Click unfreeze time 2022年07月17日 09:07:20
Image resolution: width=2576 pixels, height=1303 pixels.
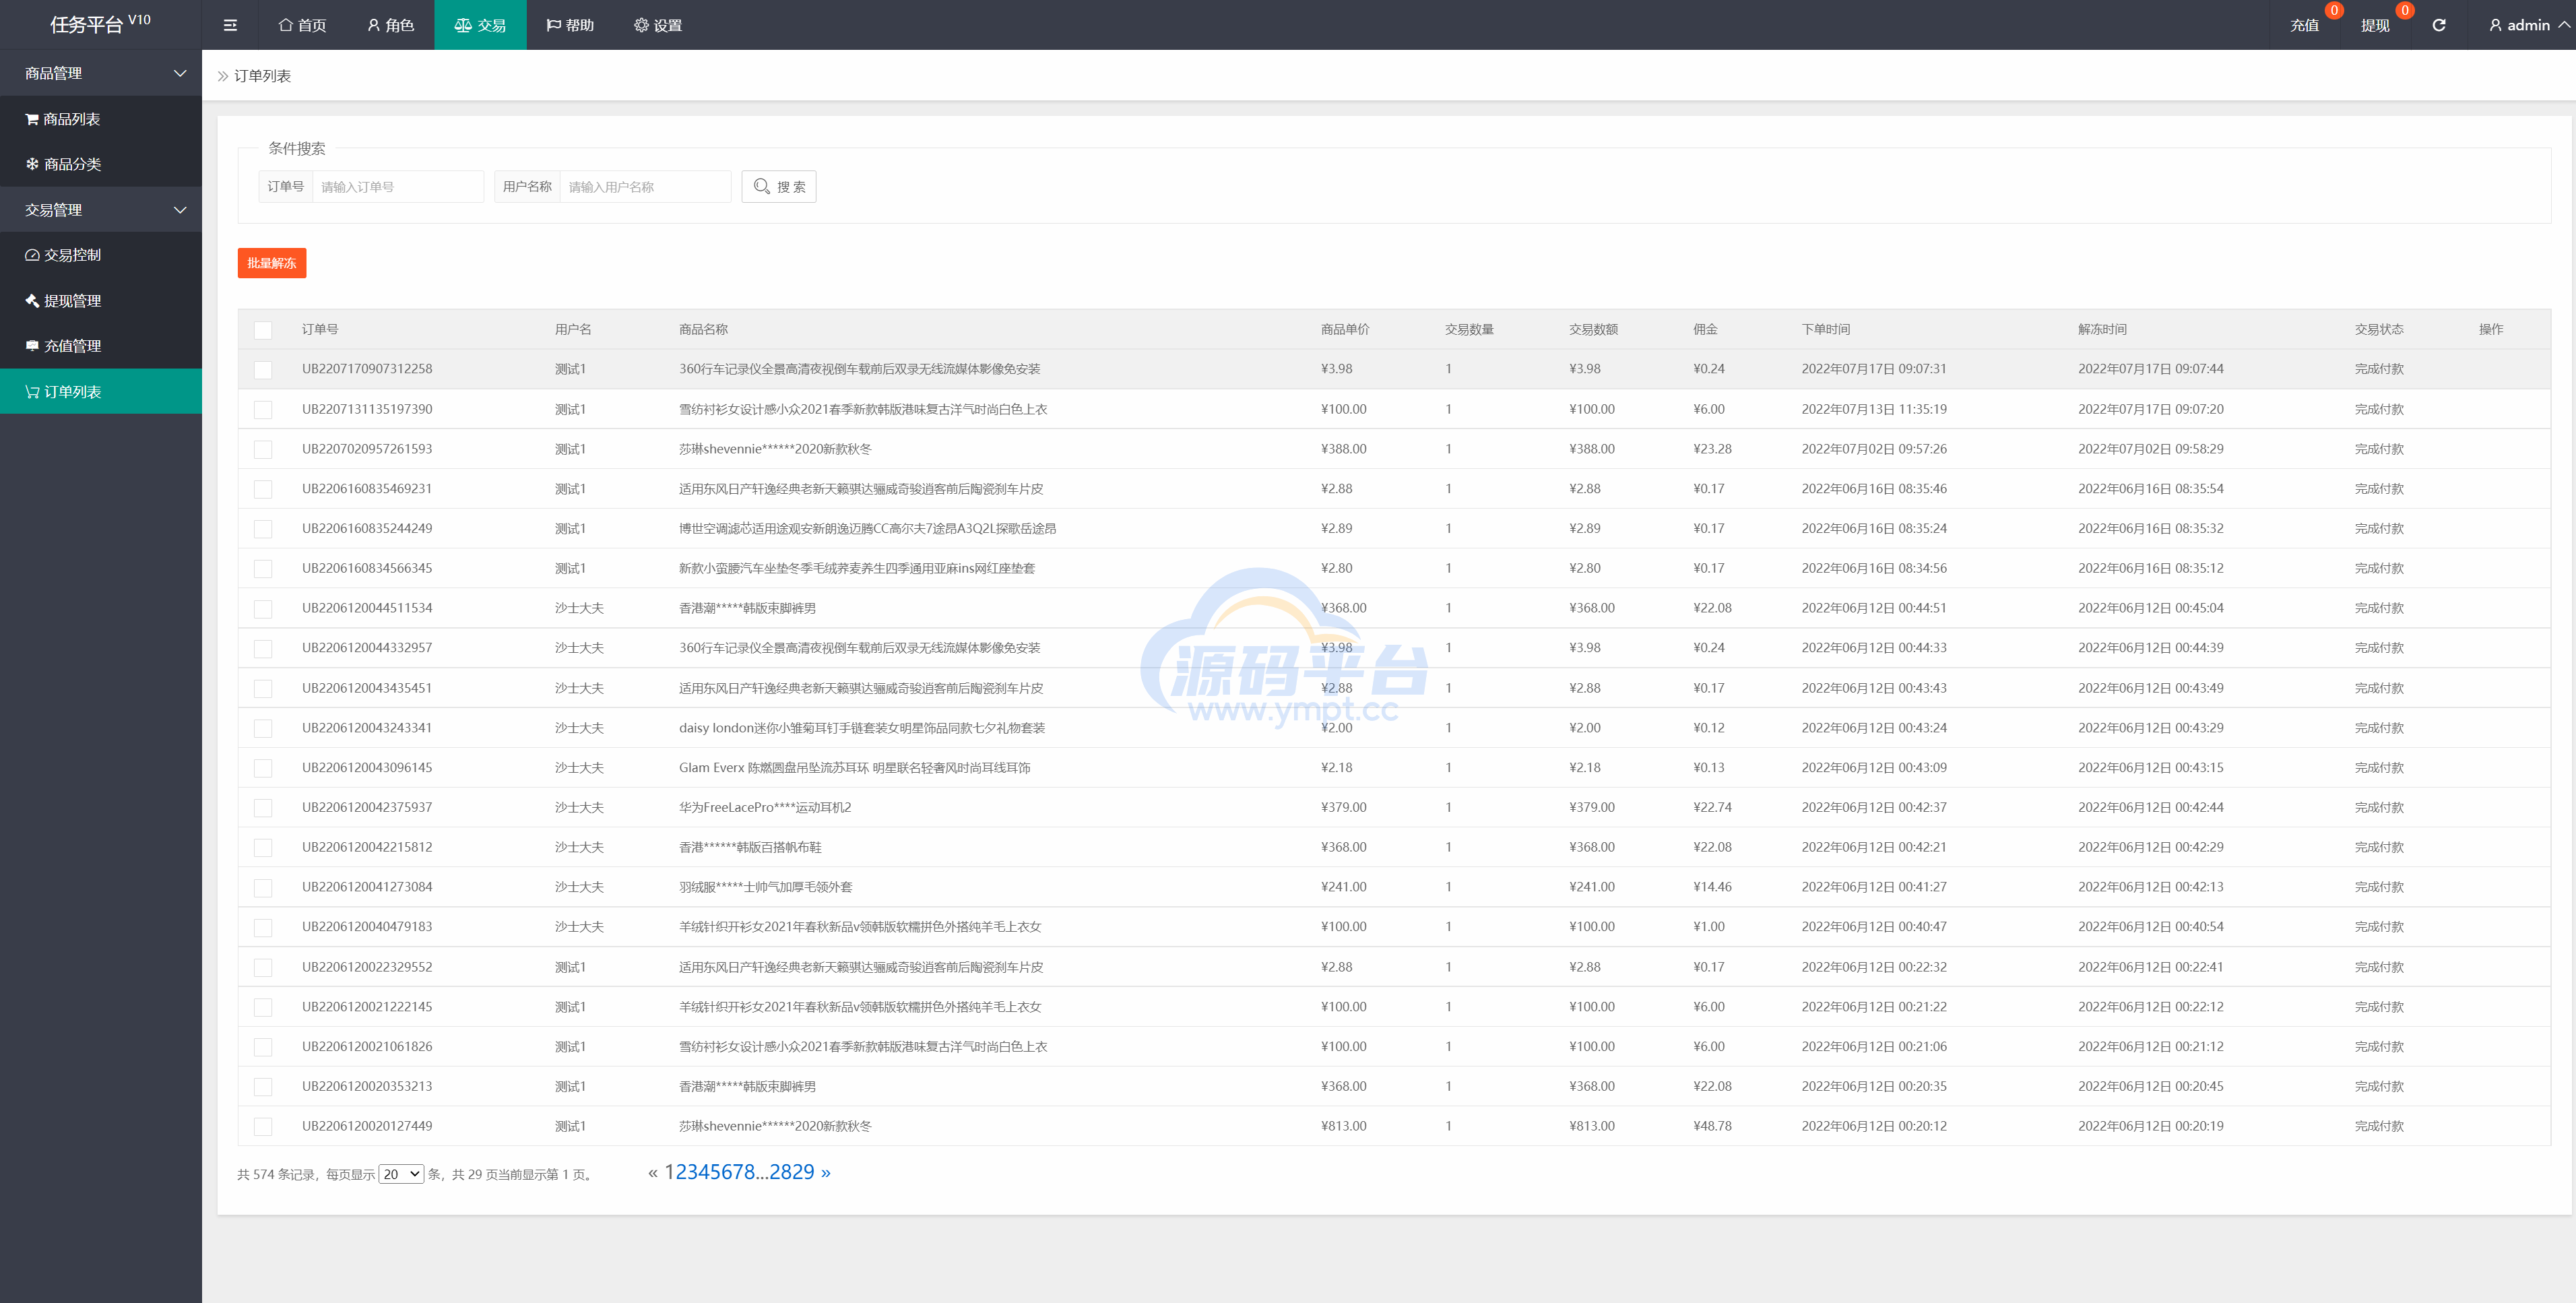[x=2150, y=409]
